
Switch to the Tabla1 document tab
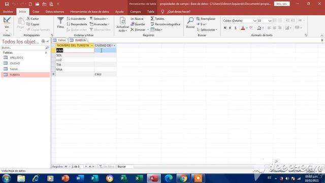coord(60,40)
